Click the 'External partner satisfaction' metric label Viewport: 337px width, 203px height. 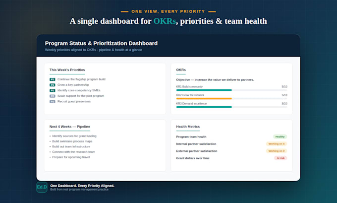click(x=197, y=151)
